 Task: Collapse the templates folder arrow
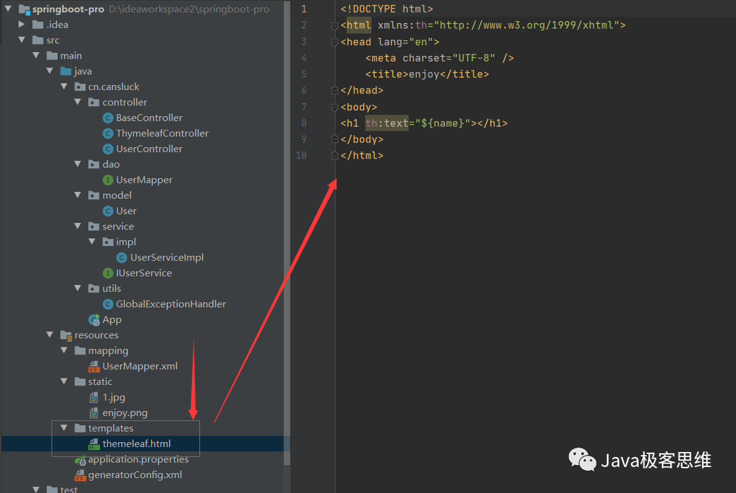pos(65,428)
